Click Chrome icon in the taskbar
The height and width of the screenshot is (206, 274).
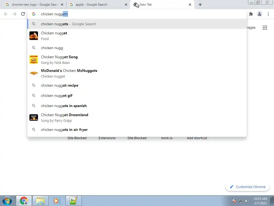point(24,201)
